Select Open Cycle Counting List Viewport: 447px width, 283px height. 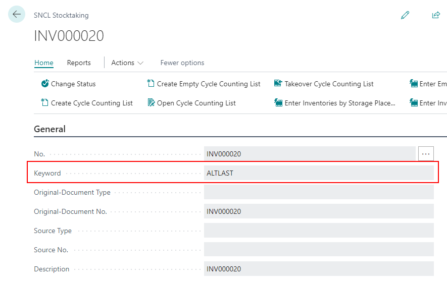point(196,103)
